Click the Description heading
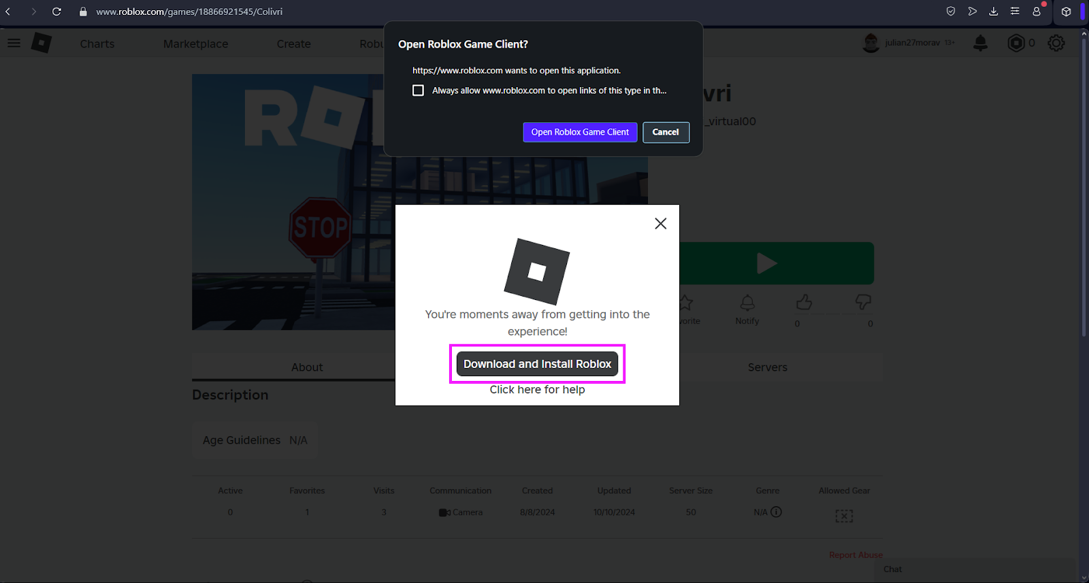1089x583 pixels. tap(230, 395)
